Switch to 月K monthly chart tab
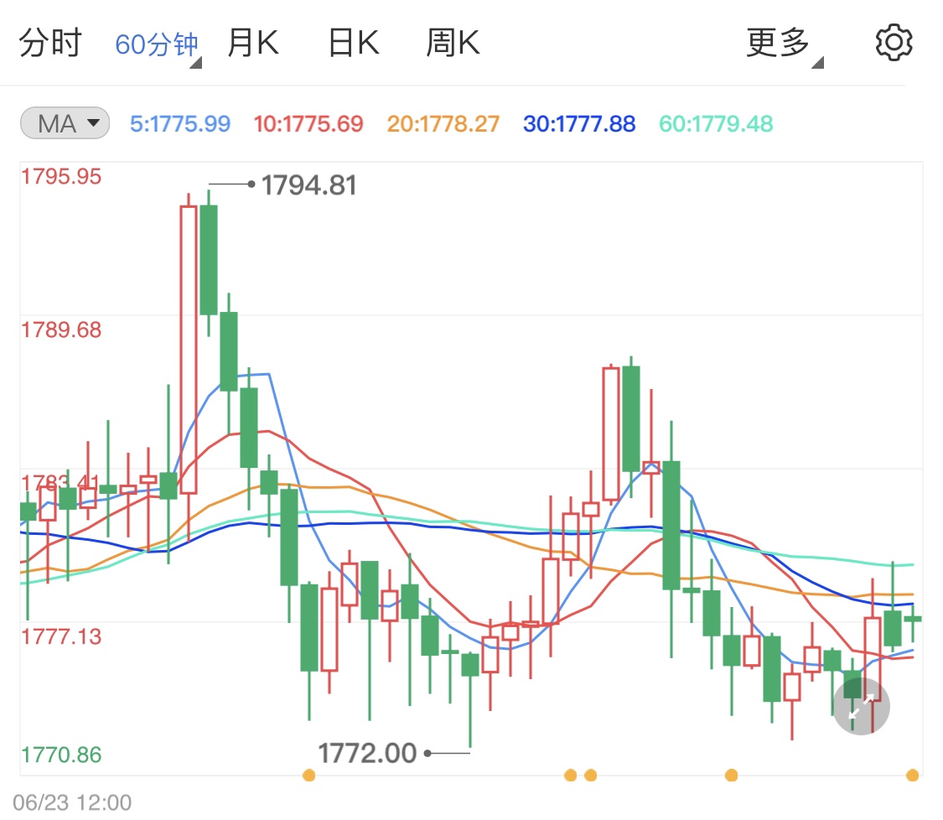Screen dimensions: 943x820 tap(253, 44)
